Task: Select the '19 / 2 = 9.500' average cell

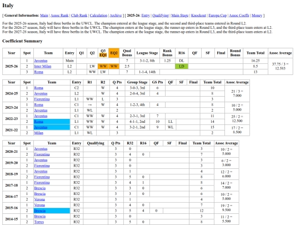Action: point(226,208)
